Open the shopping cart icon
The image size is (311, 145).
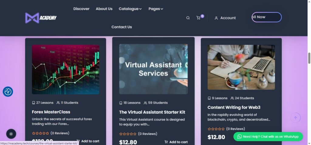pos(198,18)
